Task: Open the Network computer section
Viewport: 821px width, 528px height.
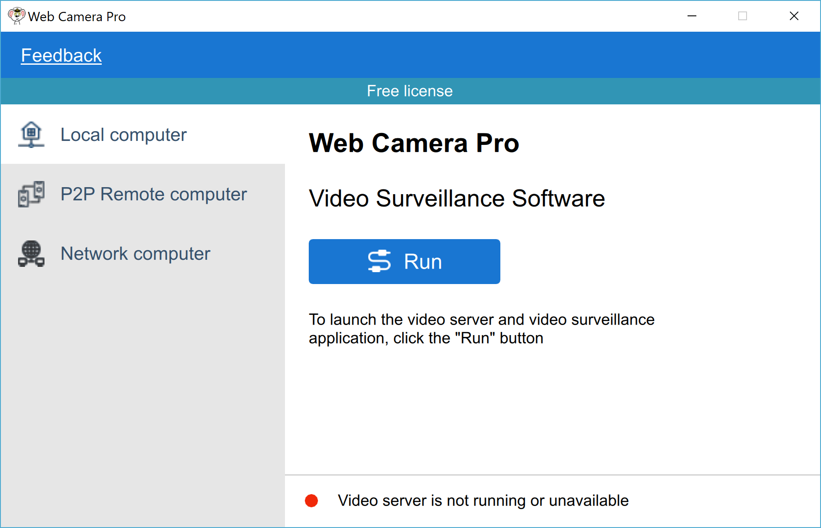Action: pos(135,253)
